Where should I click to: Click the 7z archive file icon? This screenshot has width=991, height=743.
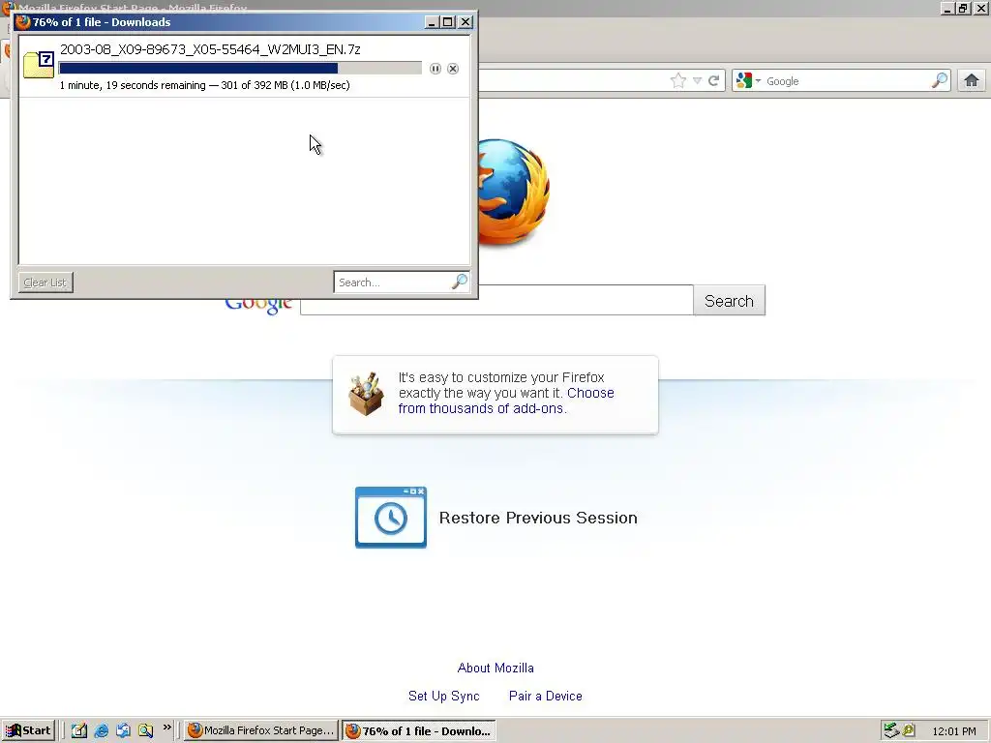pos(39,65)
